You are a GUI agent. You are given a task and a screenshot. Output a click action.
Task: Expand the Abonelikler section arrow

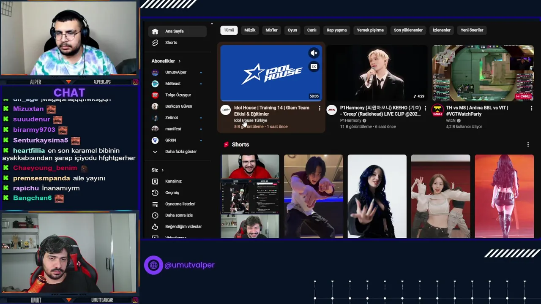tap(179, 61)
